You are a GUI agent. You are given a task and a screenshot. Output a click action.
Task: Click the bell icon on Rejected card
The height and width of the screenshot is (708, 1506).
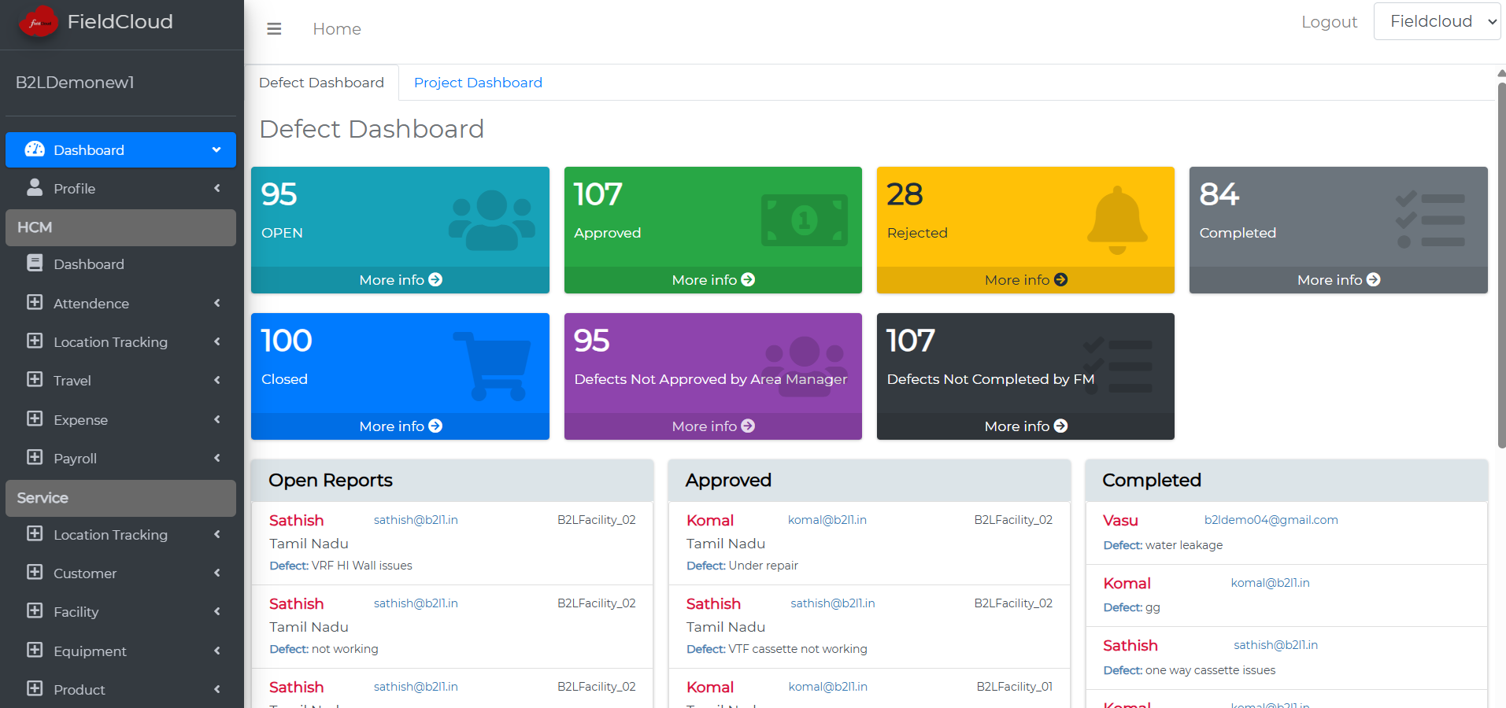pyautogui.click(x=1116, y=220)
